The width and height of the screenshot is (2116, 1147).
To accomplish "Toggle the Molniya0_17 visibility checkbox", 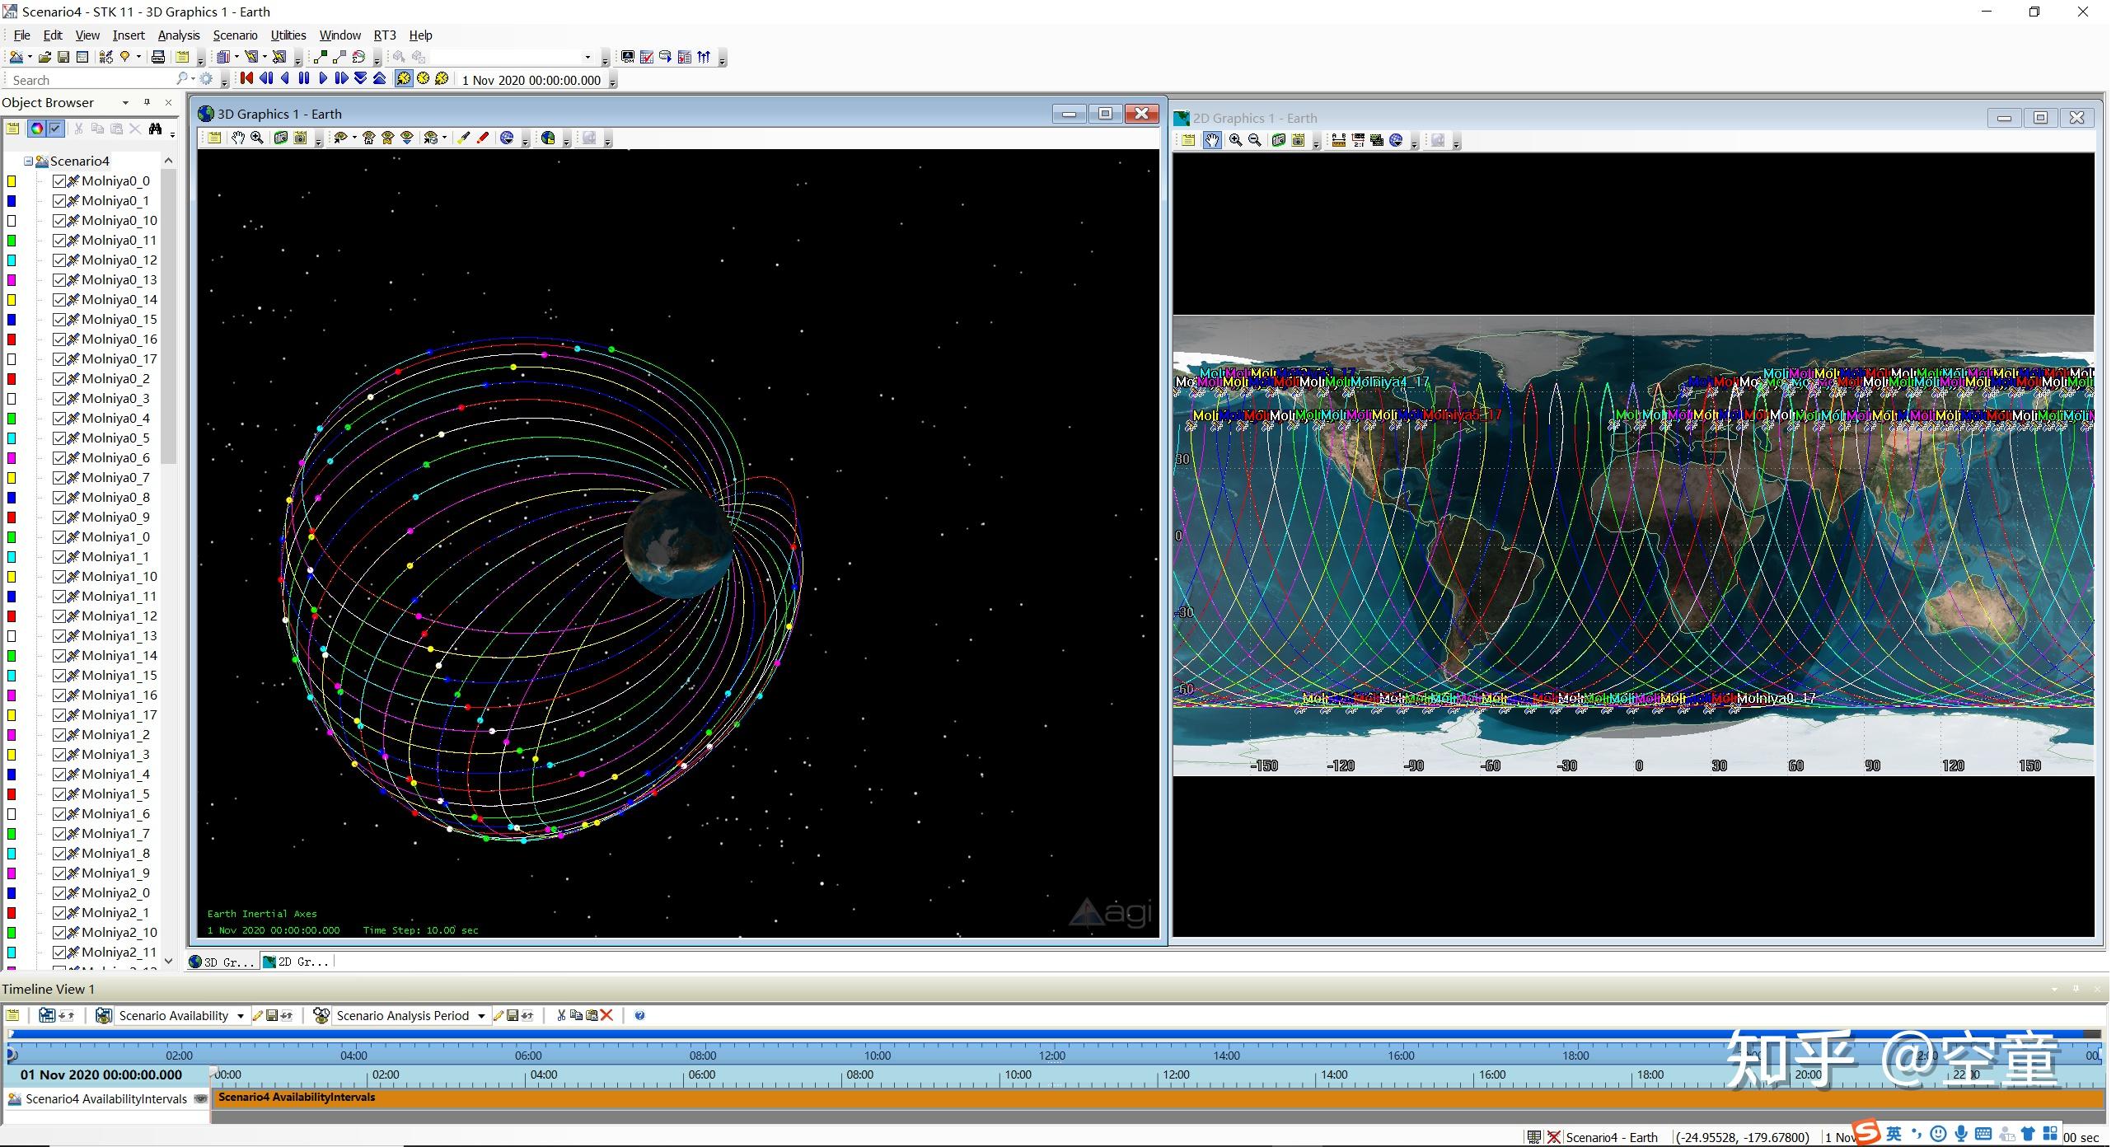I will point(59,359).
